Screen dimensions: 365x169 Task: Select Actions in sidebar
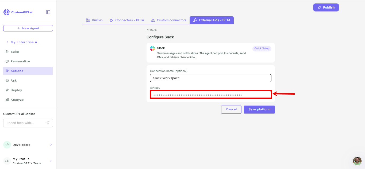(x=28, y=71)
